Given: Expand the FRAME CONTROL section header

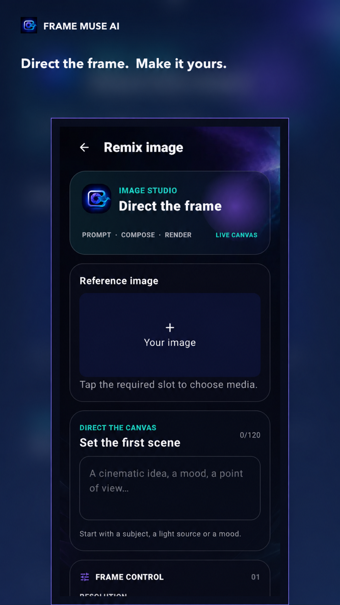Looking at the screenshot, I should (170, 577).
